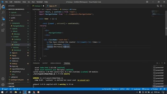Open App.test.js file
The image size is (167, 94).
[15, 58]
